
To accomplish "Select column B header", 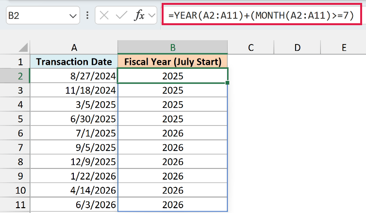I will tap(173, 47).
